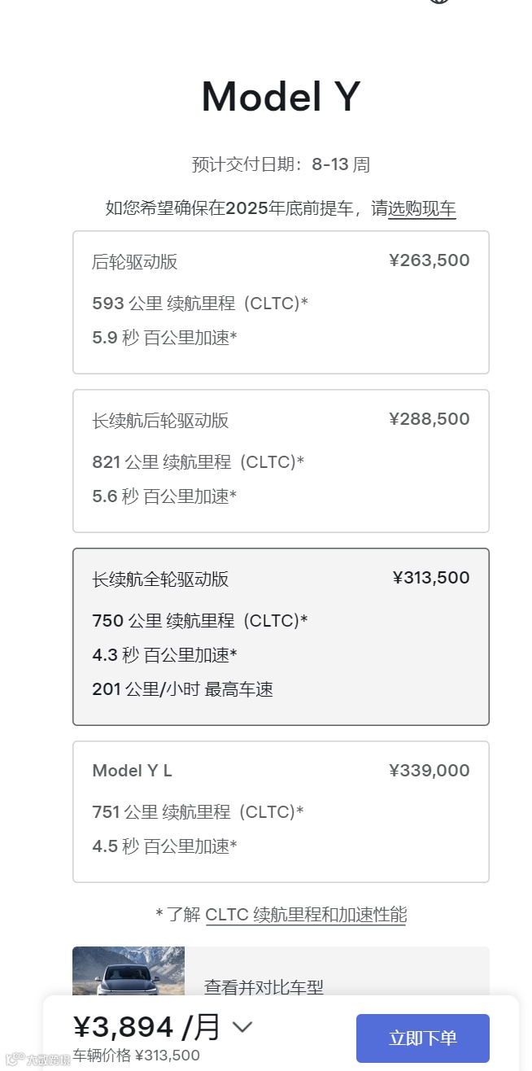Screen dimensions: 532x1071
Task: Select the 长续航全轮驱动版 trim card
Action: 281,636
